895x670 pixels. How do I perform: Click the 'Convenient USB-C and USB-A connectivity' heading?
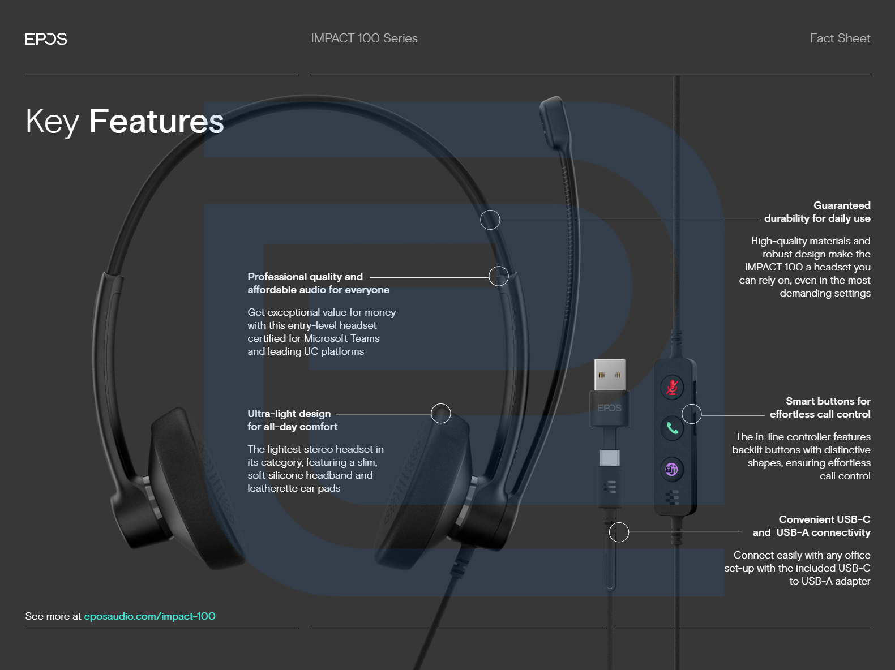811,526
